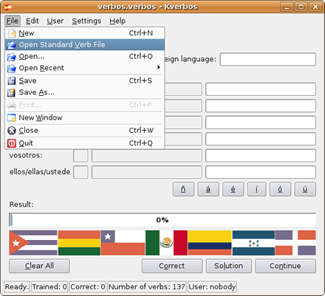This screenshot has width=325, height=296.
Task: Open the File menu
Action: (13, 21)
